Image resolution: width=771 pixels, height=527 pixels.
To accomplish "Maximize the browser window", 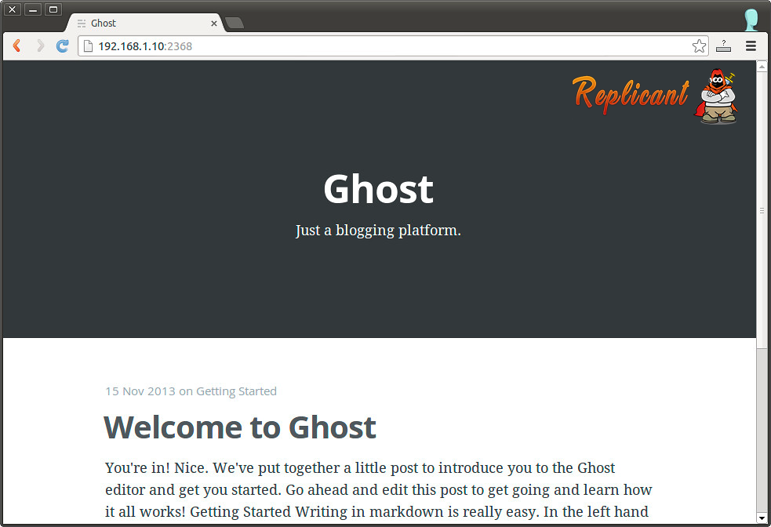I will (53, 9).
